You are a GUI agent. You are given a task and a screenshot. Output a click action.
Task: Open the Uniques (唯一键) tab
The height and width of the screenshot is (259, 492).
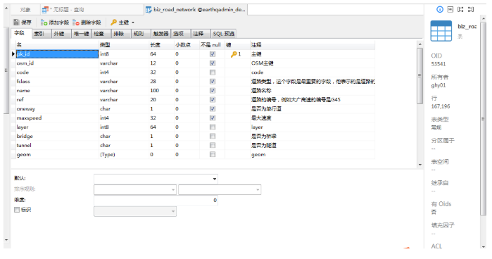(81, 34)
